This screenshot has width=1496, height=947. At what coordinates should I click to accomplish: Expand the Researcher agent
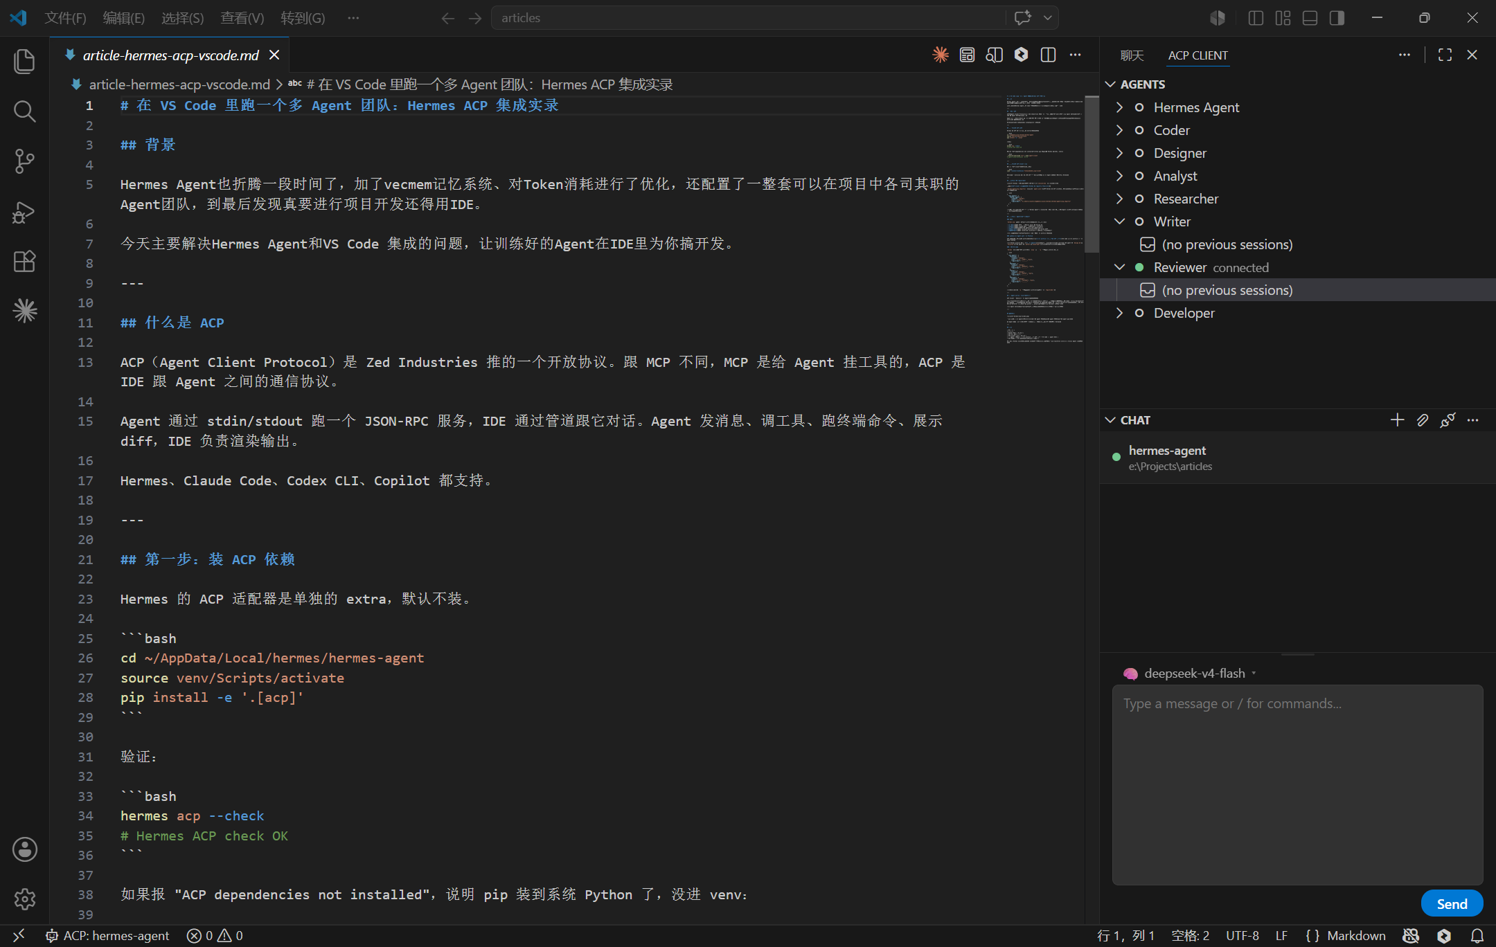(1120, 199)
